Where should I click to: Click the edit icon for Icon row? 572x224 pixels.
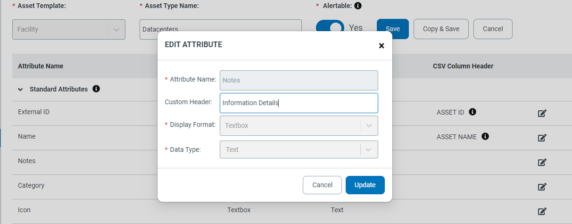542,211
